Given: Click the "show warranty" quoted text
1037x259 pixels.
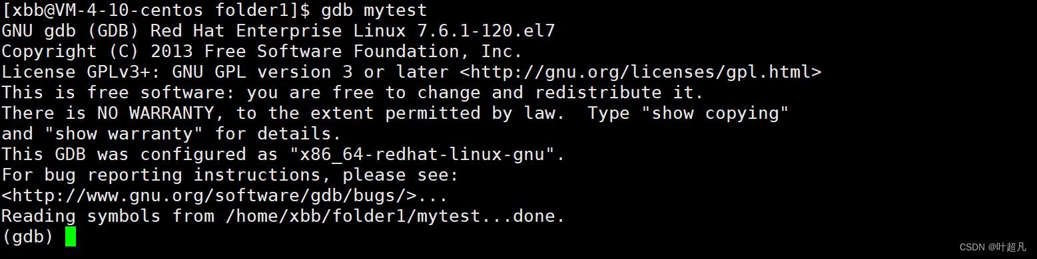Looking at the screenshot, I should (123, 133).
